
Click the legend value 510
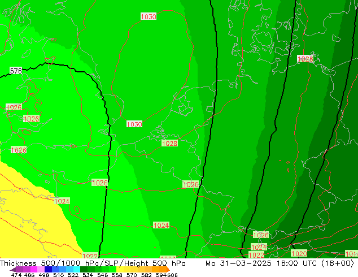58,275
